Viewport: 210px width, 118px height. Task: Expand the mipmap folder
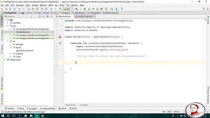click(x=10, y=54)
